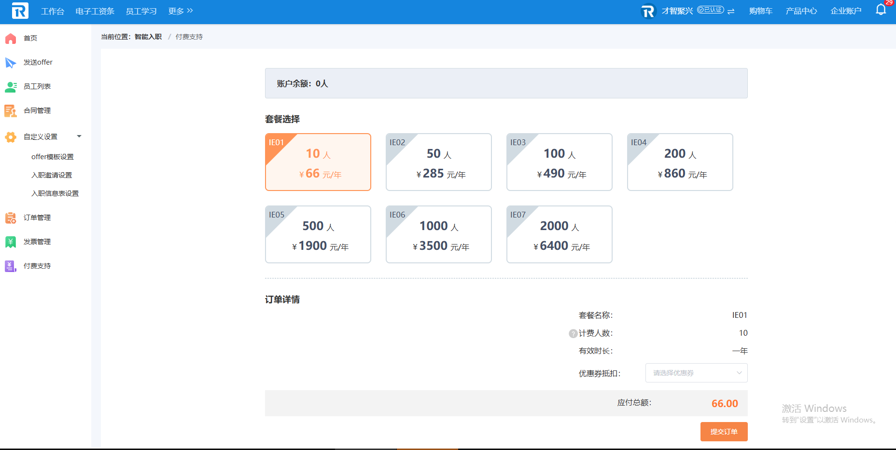Click the send offer paper-plane icon
The height and width of the screenshot is (450, 896).
point(11,63)
